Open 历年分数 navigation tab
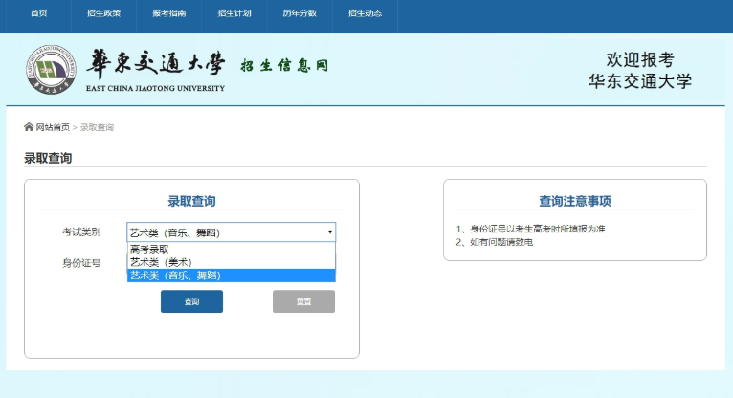Image resolution: width=733 pixels, height=398 pixels. pos(300,13)
